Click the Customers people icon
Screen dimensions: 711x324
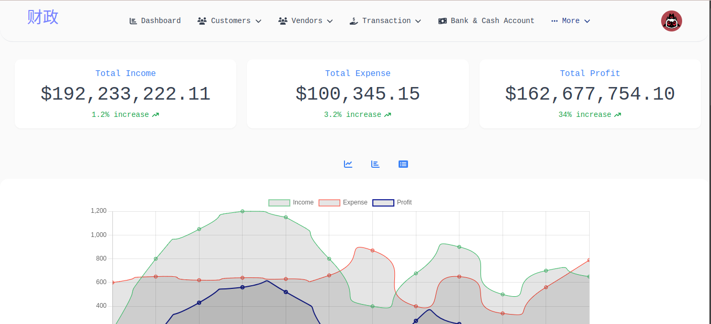pos(202,21)
